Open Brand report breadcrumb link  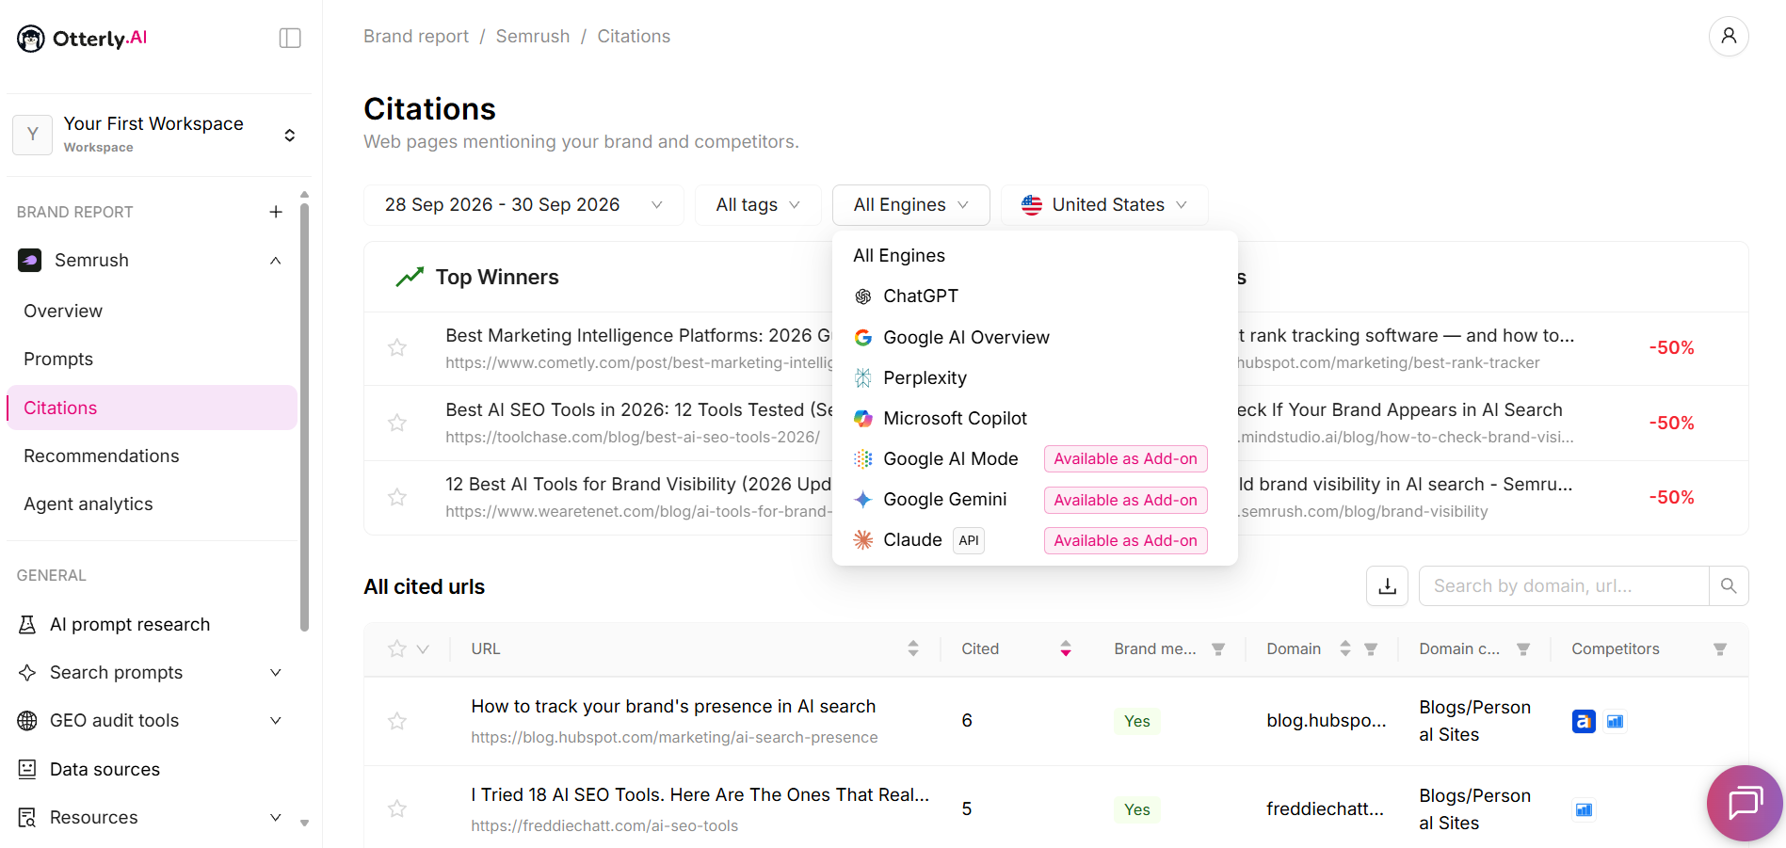[x=416, y=37]
